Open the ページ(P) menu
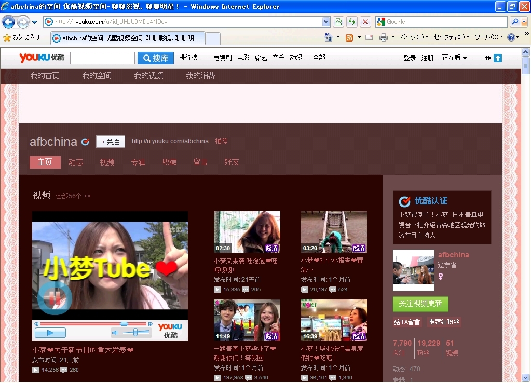 pyautogui.click(x=414, y=37)
